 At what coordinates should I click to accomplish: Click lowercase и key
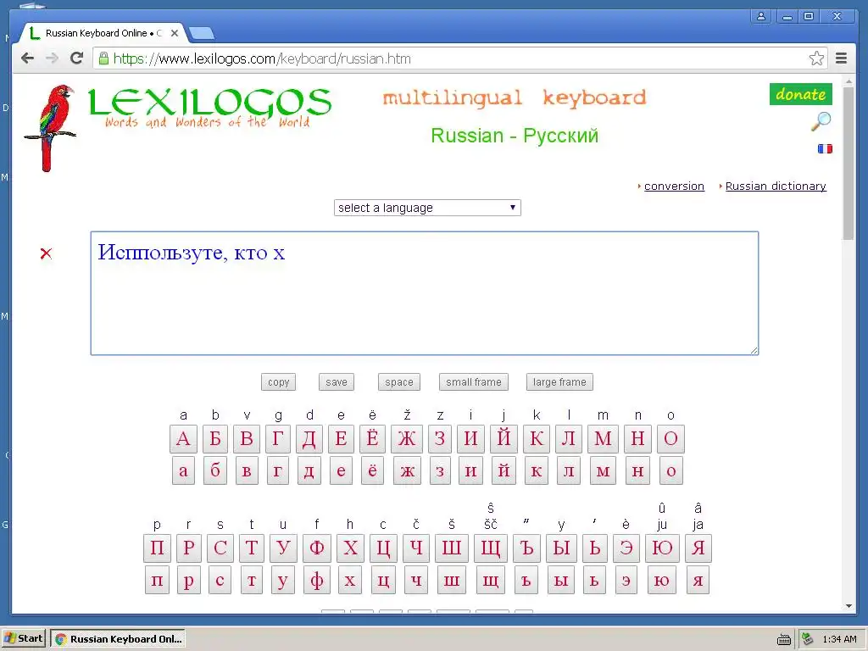pyautogui.click(x=470, y=470)
